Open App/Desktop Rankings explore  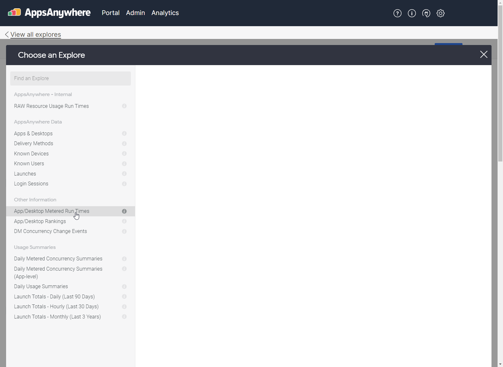click(x=40, y=221)
